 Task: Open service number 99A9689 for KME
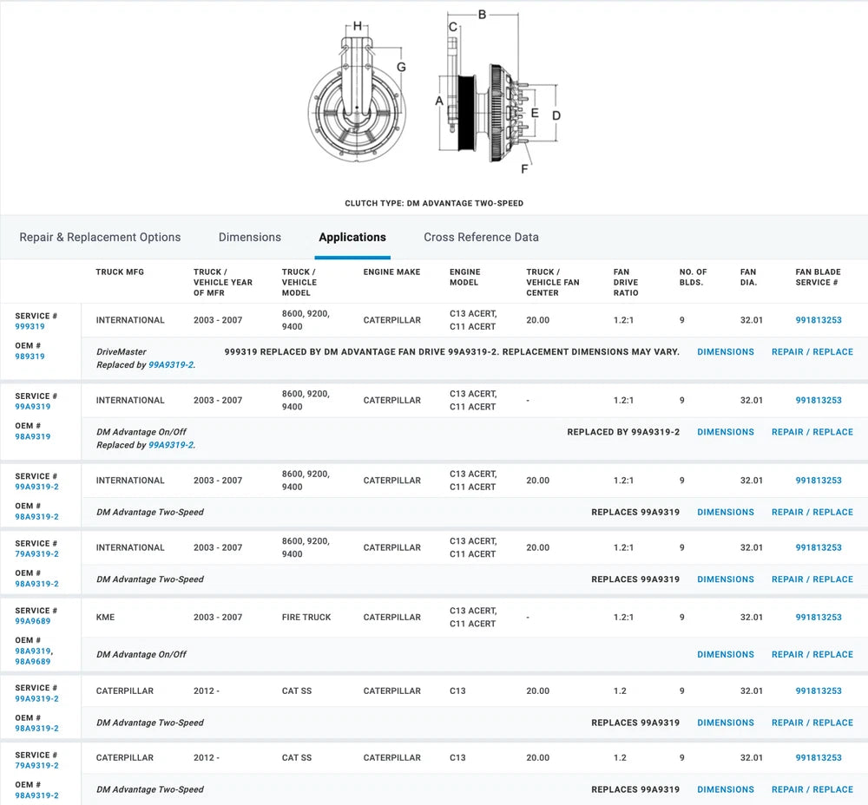point(32,621)
